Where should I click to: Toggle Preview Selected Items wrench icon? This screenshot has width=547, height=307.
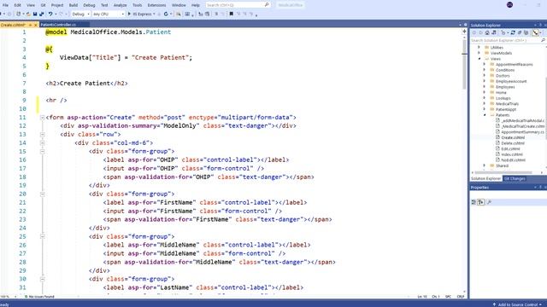(535, 32)
